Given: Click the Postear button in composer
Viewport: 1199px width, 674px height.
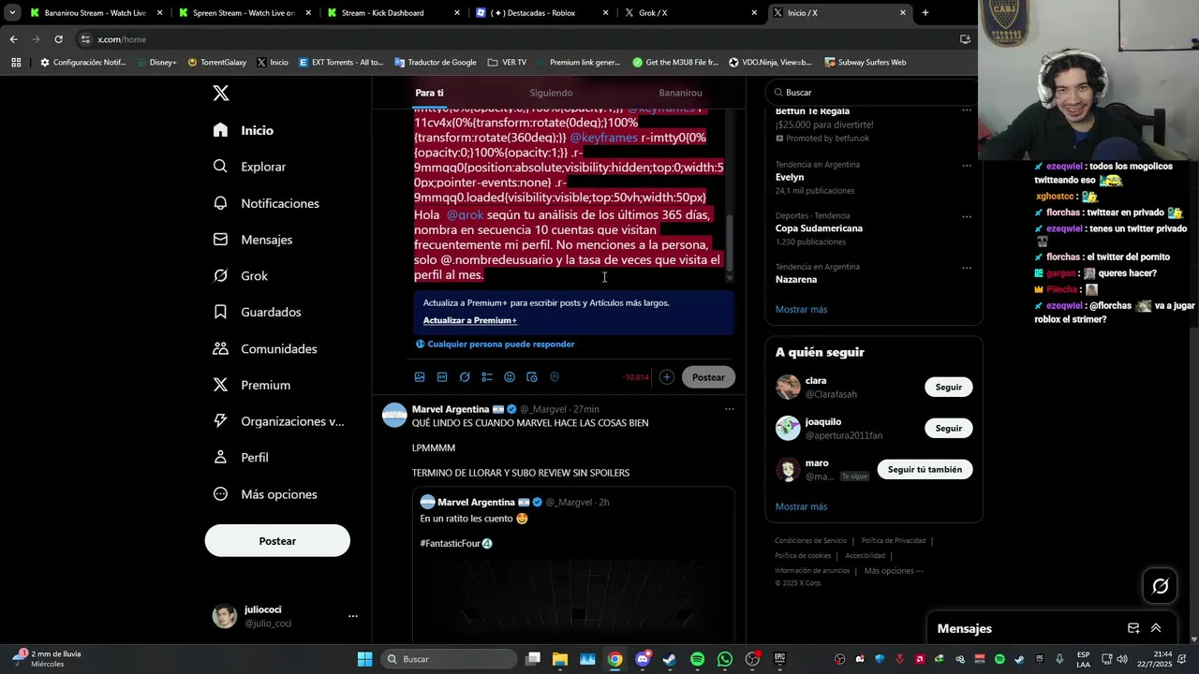Looking at the screenshot, I should tap(708, 377).
